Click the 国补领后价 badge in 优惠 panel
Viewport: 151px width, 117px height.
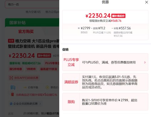pyautogui.click(x=118, y=16)
